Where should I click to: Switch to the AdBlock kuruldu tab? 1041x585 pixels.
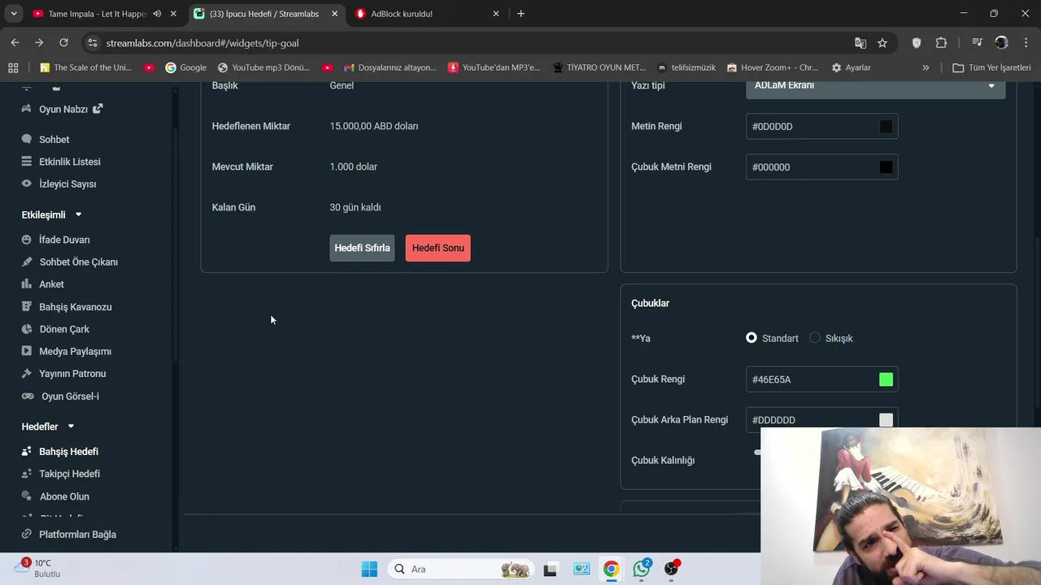[x=426, y=14]
